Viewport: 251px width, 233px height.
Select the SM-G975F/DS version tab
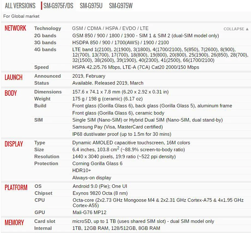click(x=58, y=6)
